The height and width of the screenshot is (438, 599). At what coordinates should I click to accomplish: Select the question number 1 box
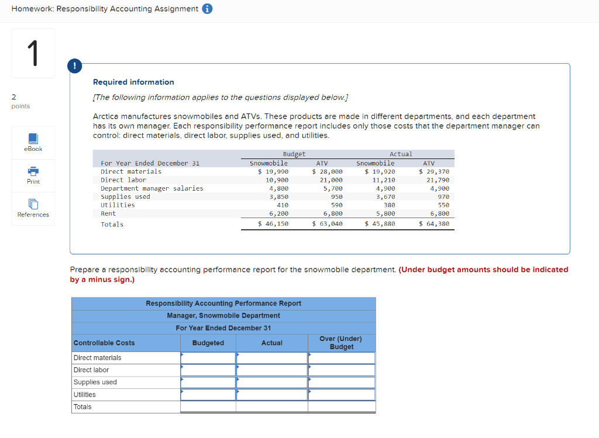click(33, 53)
